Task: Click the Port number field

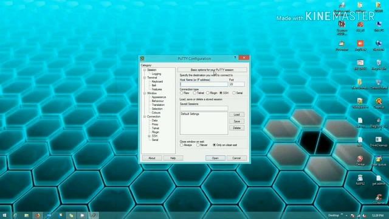Action: click(x=236, y=84)
